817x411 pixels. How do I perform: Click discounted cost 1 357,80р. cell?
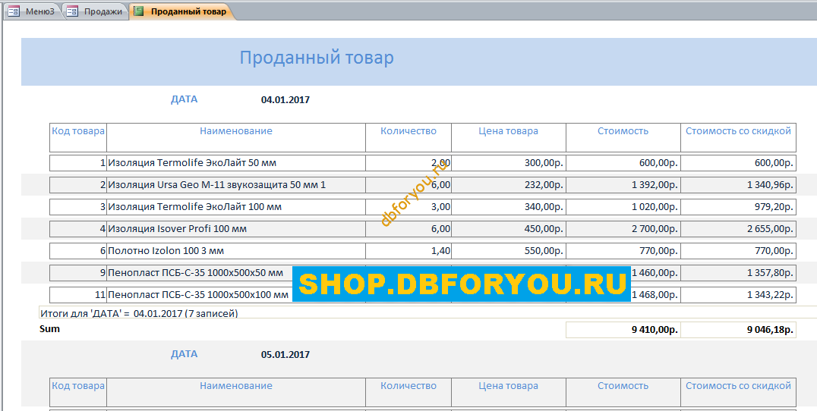click(x=738, y=273)
